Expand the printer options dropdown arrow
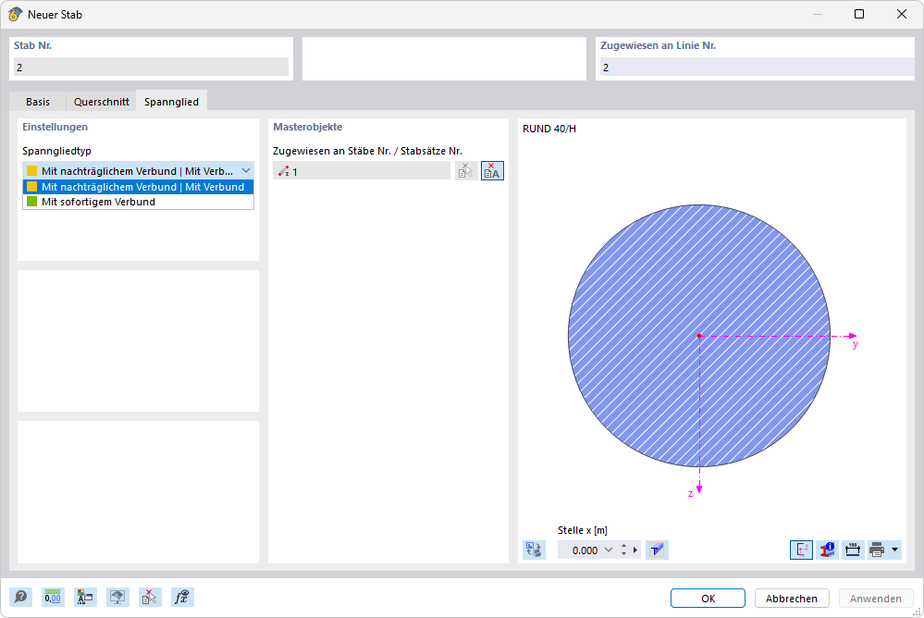924x618 pixels. (894, 550)
